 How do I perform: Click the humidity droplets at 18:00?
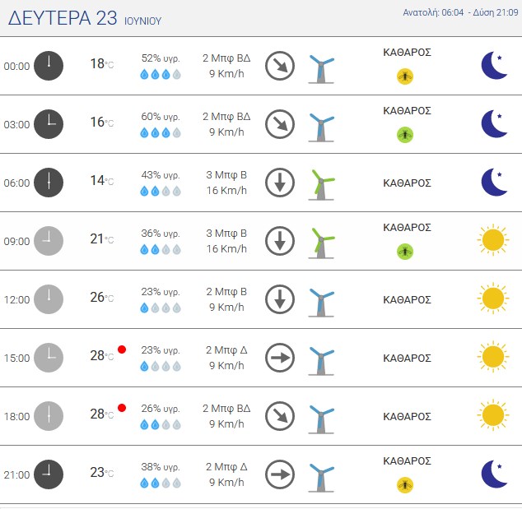pos(161,424)
